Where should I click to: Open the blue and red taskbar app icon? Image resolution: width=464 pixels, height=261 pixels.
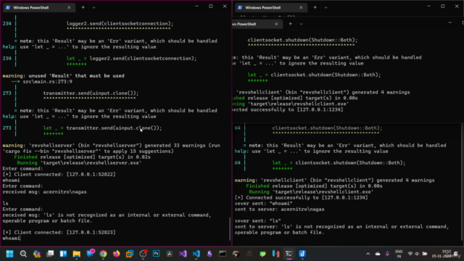(x=275, y=254)
